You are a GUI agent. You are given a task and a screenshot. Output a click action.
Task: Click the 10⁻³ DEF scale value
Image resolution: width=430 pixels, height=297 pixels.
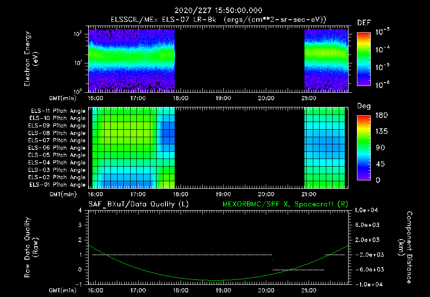coord(382,32)
